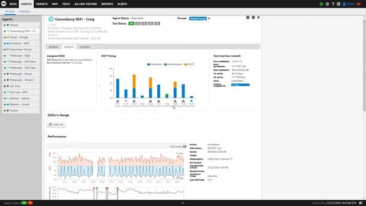Select the Pittsburgh - GigE agent

[21, 56]
